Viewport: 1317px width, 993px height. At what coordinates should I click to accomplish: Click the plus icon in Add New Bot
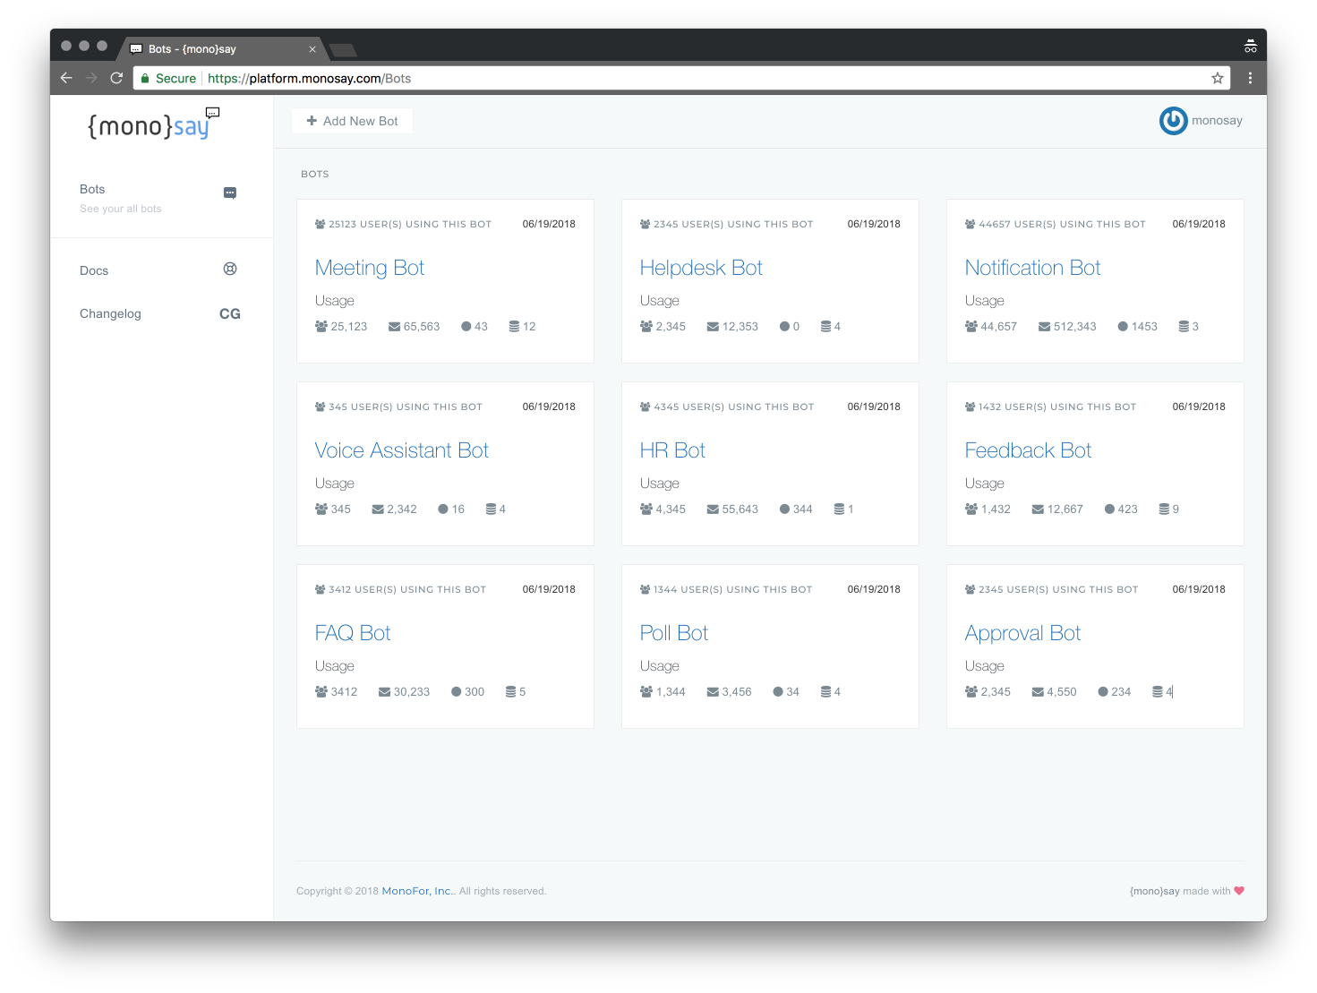(x=312, y=121)
